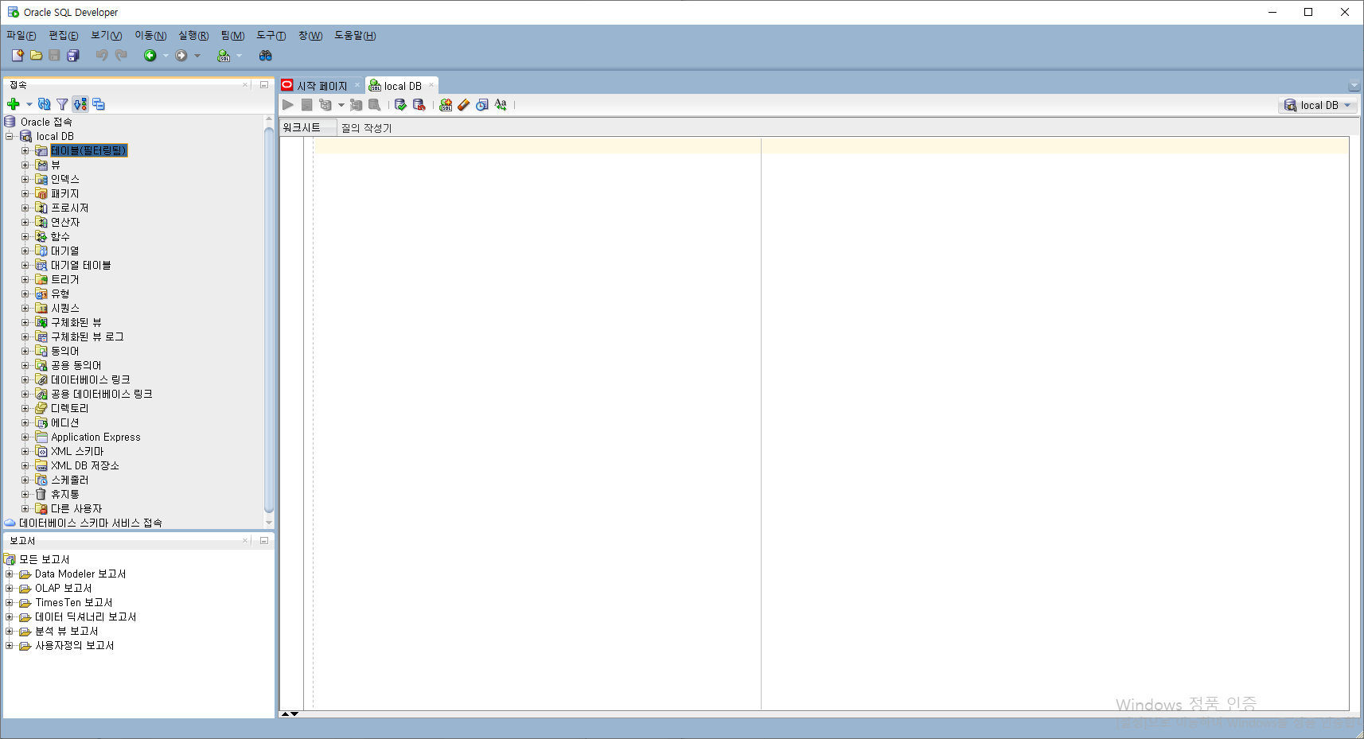
Task: Open the New Connection dropdown arrow
Action: (29, 104)
